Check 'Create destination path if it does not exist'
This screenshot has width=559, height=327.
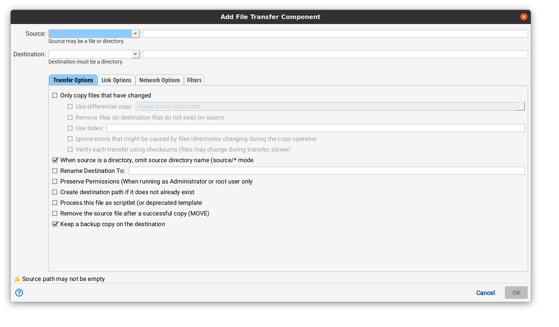pyautogui.click(x=55, y=192)
